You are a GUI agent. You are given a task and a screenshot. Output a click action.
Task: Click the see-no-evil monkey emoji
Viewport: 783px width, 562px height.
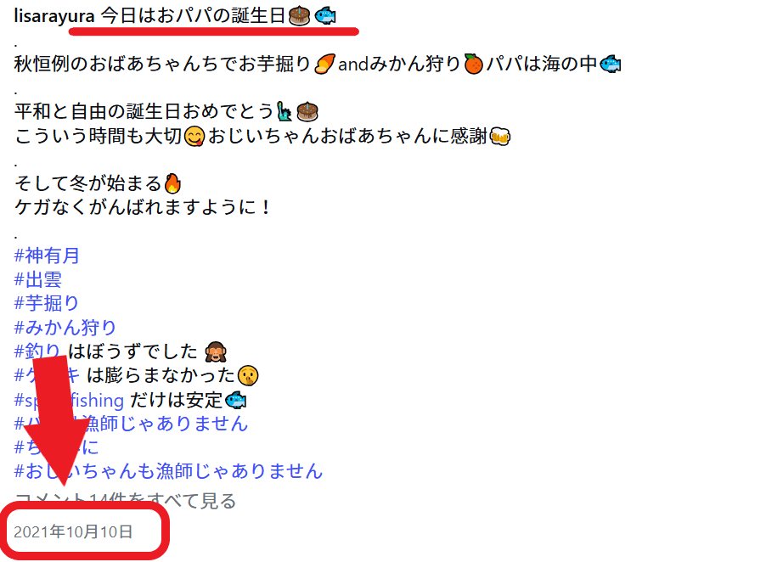click(216, 351)
